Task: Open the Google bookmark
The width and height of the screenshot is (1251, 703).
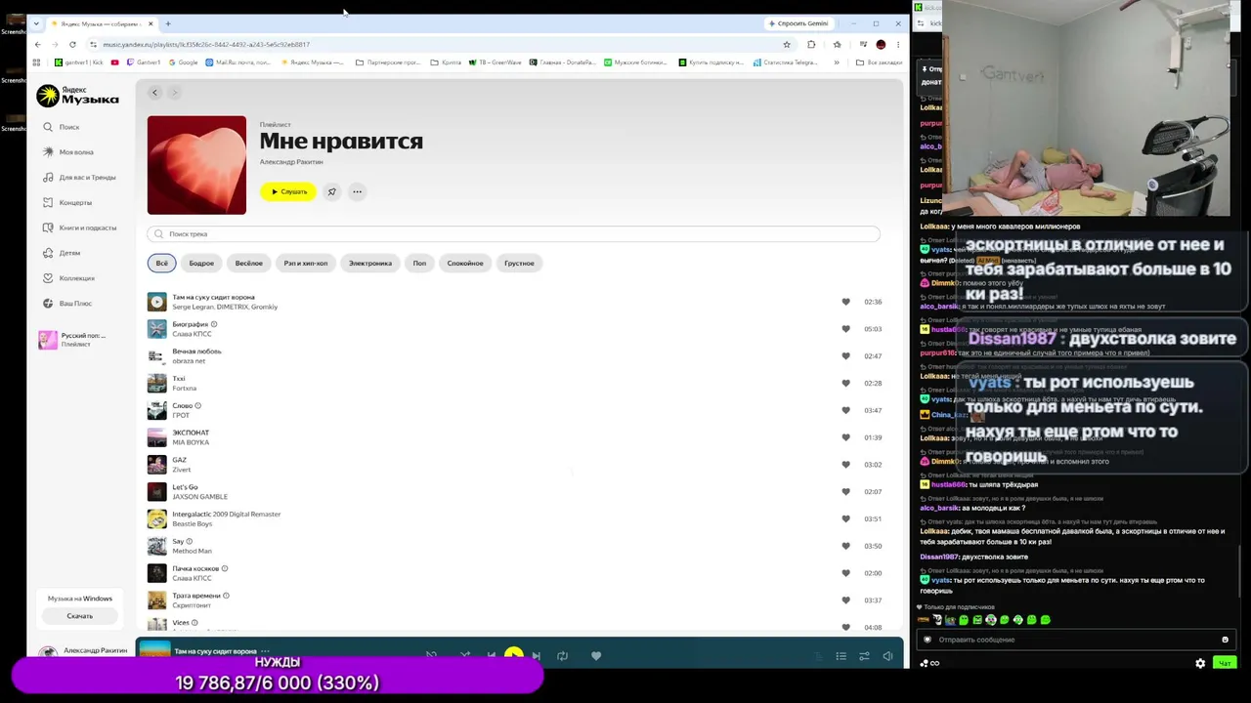Action: [184, 62]
